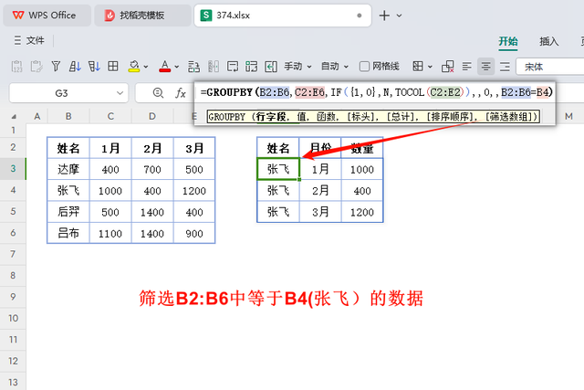The image size is (584, 390).
Task: Select the 1月 header in left table
Action: click(x=110, y=148)
